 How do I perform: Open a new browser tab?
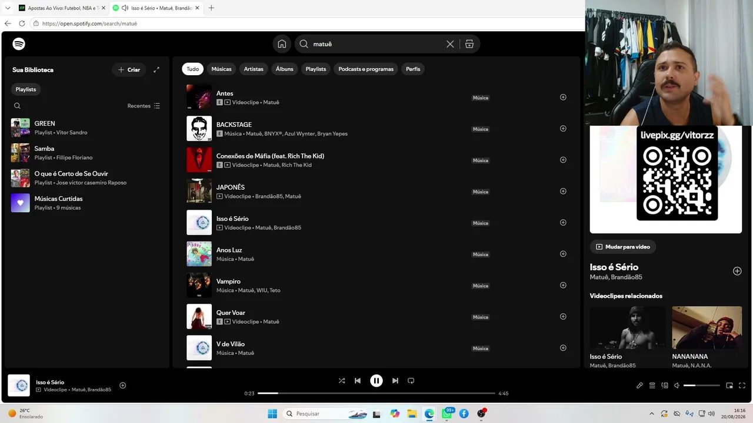click(211, 8)
